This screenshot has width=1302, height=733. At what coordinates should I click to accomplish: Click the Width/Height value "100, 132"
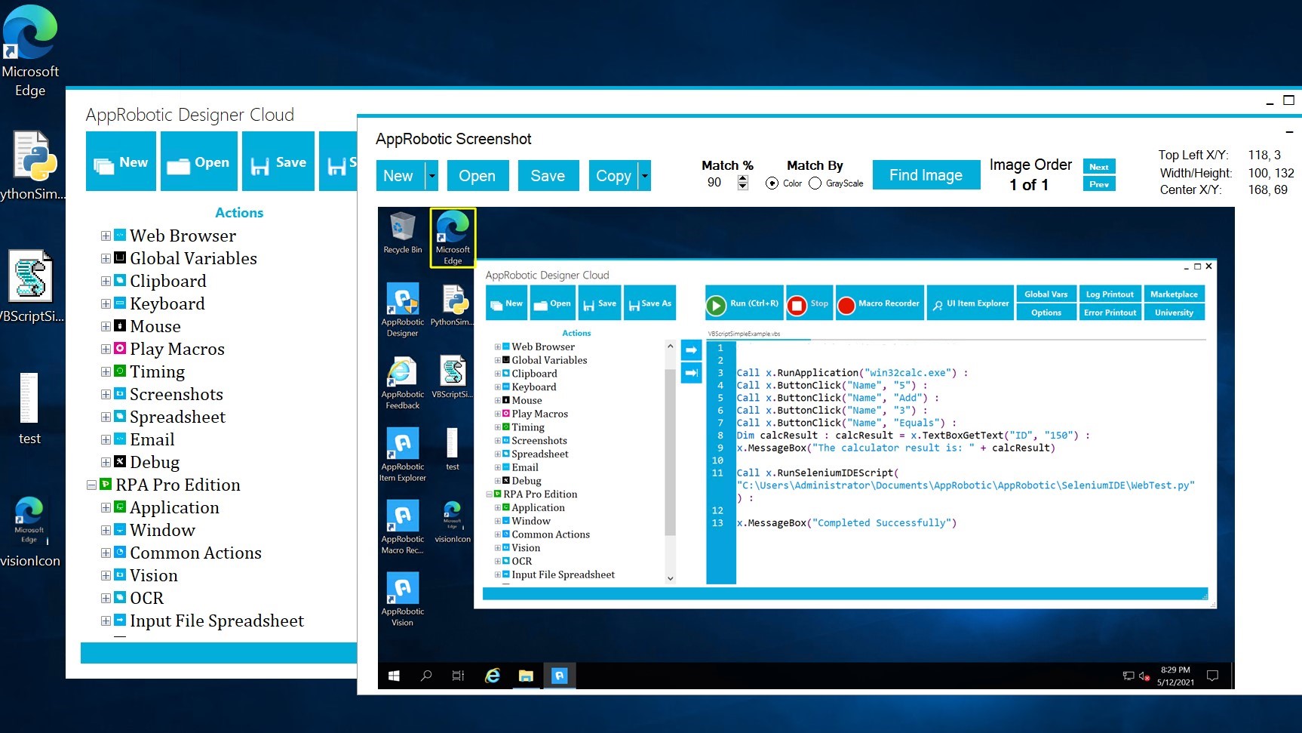pos(1271,173)
